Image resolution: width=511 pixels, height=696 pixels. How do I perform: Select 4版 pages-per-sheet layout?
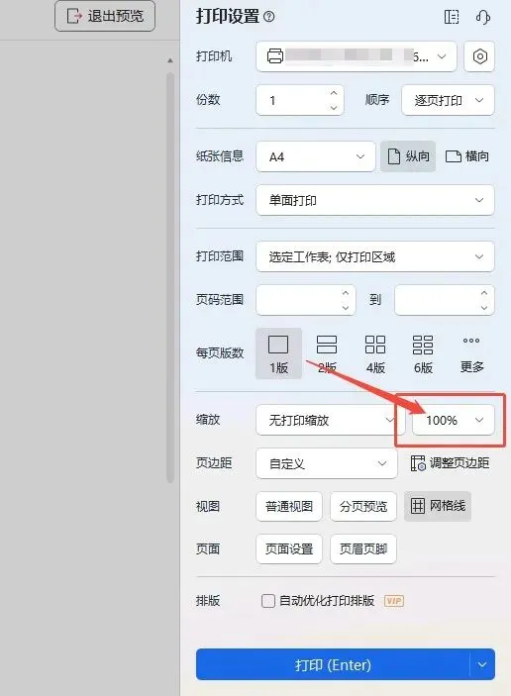coord(375,353)
